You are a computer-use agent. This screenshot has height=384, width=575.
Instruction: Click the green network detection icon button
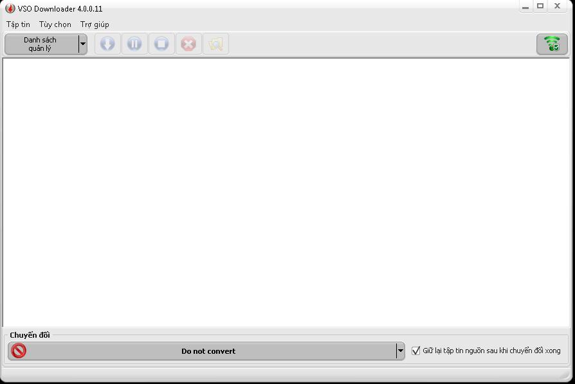coord(552,44)
